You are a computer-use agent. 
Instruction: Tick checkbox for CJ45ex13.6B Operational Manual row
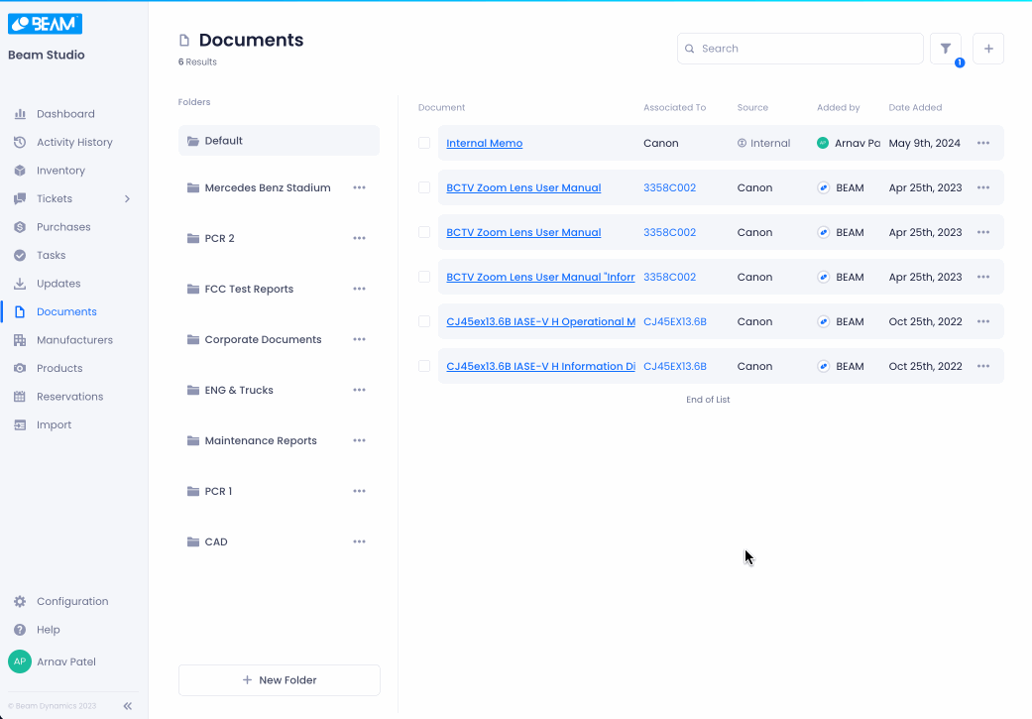(424, 321)
